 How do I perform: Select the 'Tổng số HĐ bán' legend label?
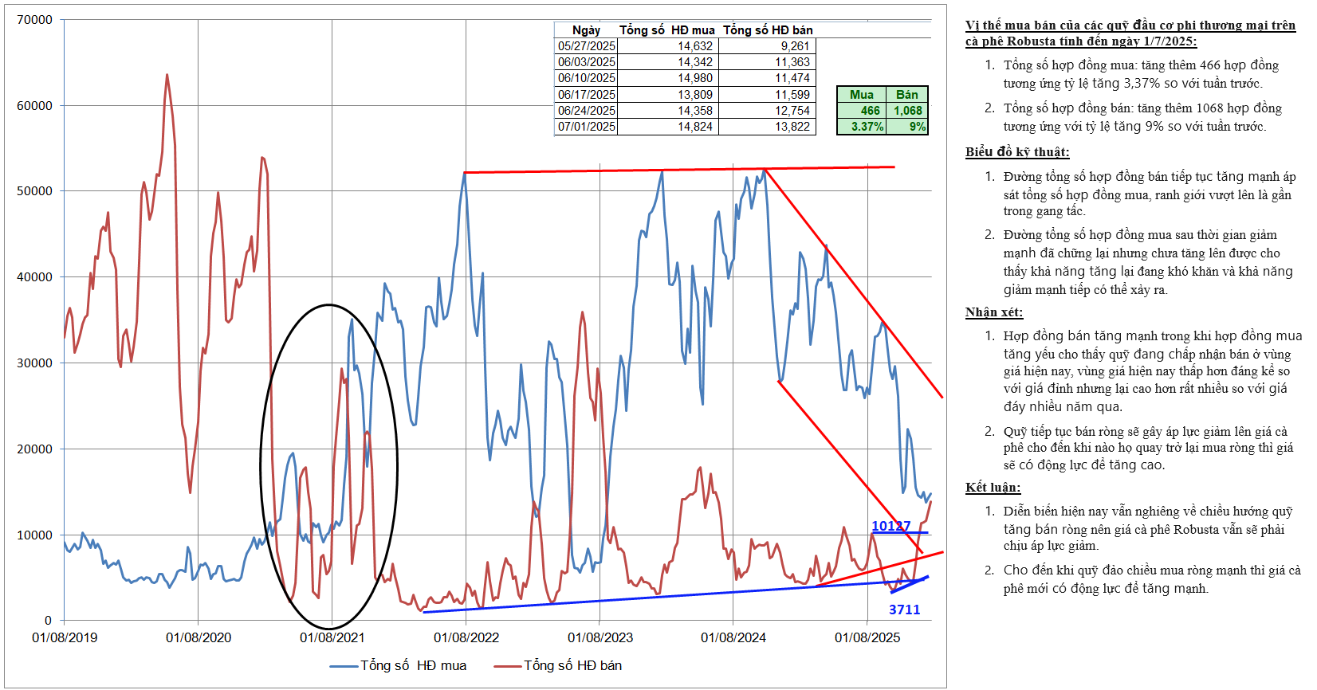[572, 666]
